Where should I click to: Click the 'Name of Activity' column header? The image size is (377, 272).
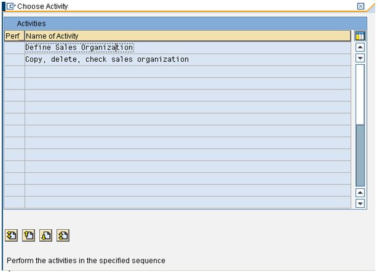178,36
